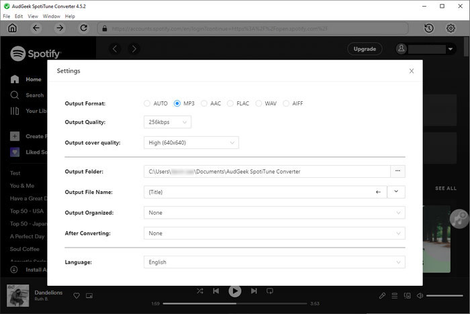The height and width of the screenshot is (314, 470).
Task: Enable the repeat button
Action: pos(270,291)
